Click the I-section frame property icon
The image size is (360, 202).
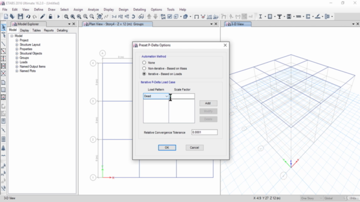click(x=260, y=16)
